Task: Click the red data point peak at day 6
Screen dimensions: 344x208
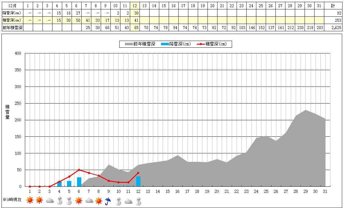Action: [x=79, y=170]
